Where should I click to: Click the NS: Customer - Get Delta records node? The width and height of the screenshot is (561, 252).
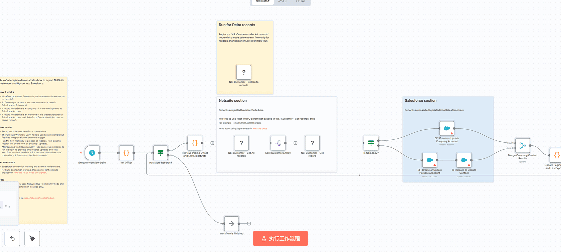pyautogui.click(x=244, y=72)
